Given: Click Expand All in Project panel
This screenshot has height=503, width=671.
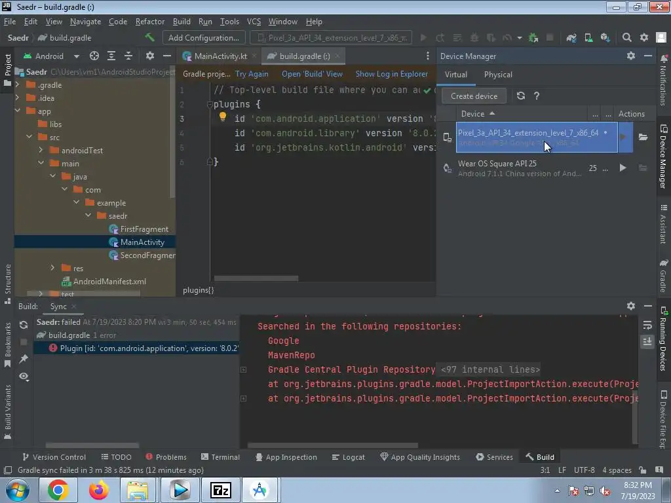Looking at the screenshot, I should (x=111, y=56).
